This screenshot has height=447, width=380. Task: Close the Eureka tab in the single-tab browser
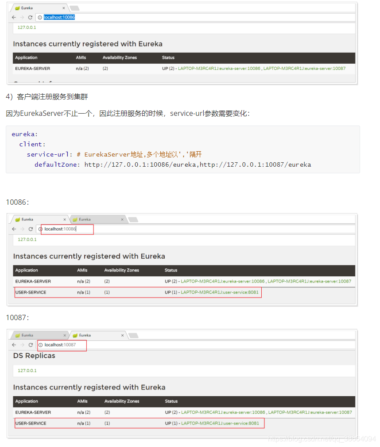(64, 8)
